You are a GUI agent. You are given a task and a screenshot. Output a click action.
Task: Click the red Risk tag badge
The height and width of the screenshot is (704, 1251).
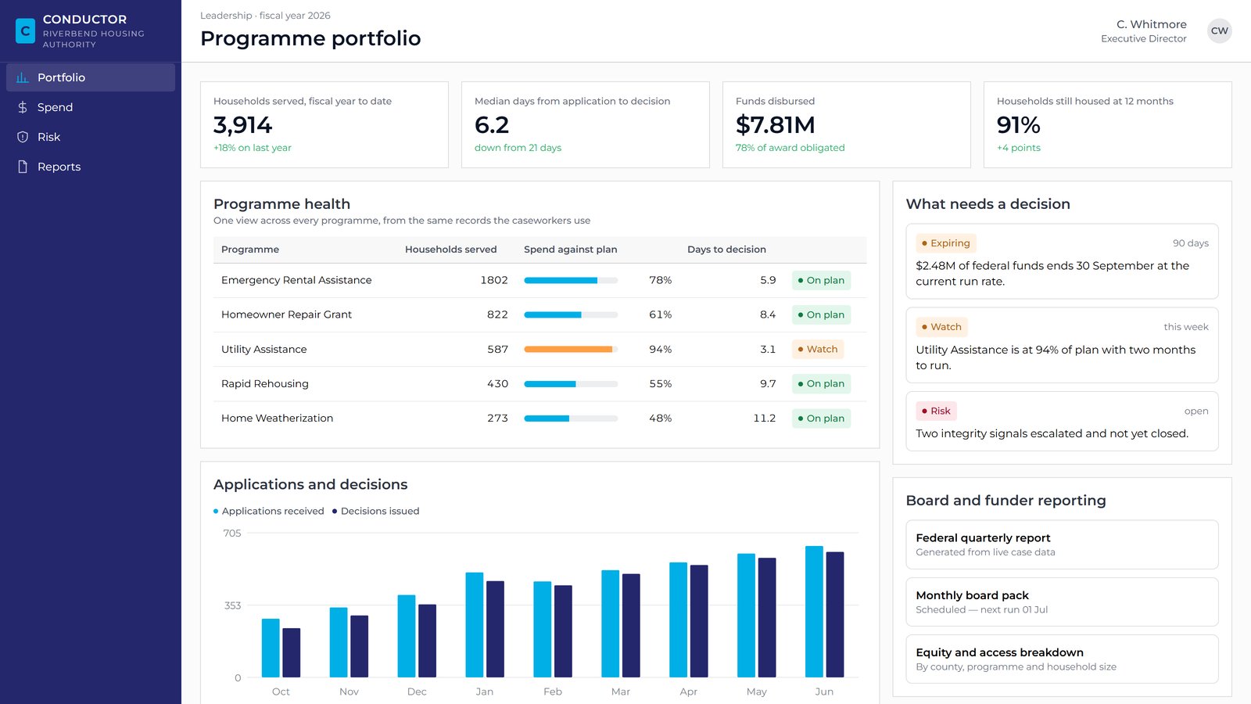[936, 411]
